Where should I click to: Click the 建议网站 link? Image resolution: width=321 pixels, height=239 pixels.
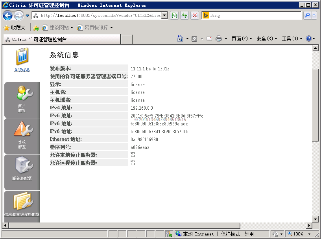pos(58,28)
